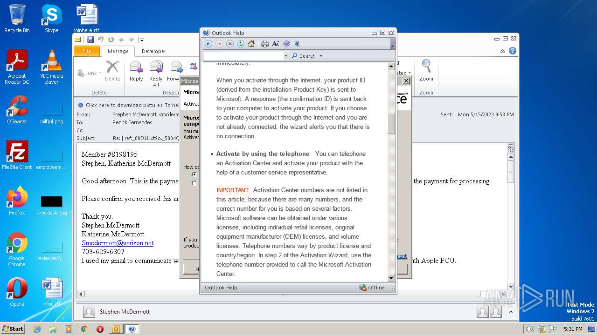Open the Smcdermott@verizon.net email link

tap(118, 243)
